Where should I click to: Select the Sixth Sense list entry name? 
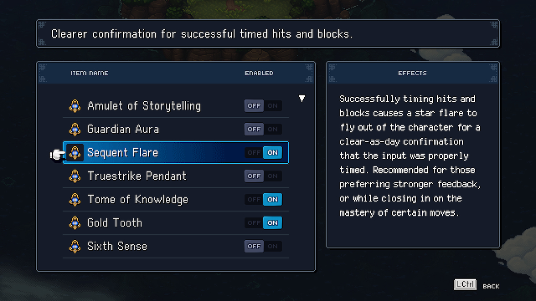pos(117,246)
